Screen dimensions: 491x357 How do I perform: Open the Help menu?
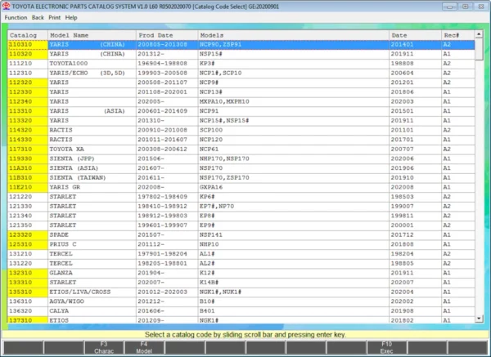72,17
